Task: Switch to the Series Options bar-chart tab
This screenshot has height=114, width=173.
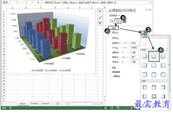Action: pyautogui.click(x=124, y=21)
